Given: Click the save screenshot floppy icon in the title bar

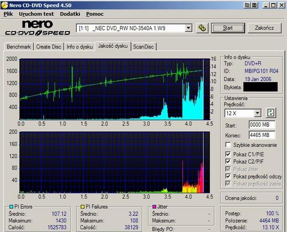Looking at the screenshot, I should [254, 5].
